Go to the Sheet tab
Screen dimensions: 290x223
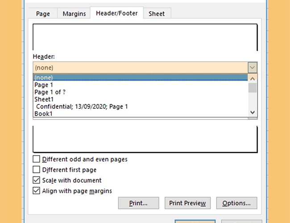157,13
